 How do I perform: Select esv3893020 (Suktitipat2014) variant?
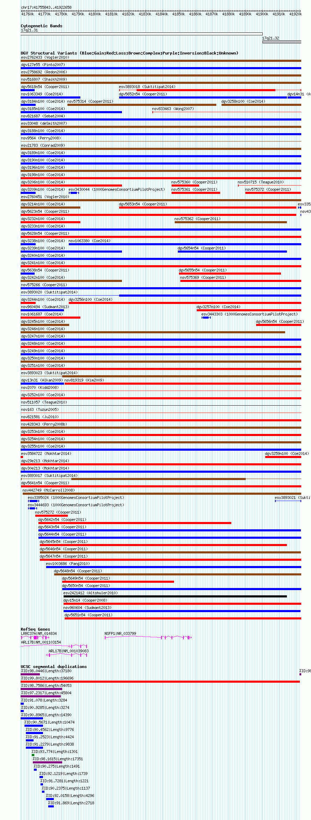tap(49, 292)
